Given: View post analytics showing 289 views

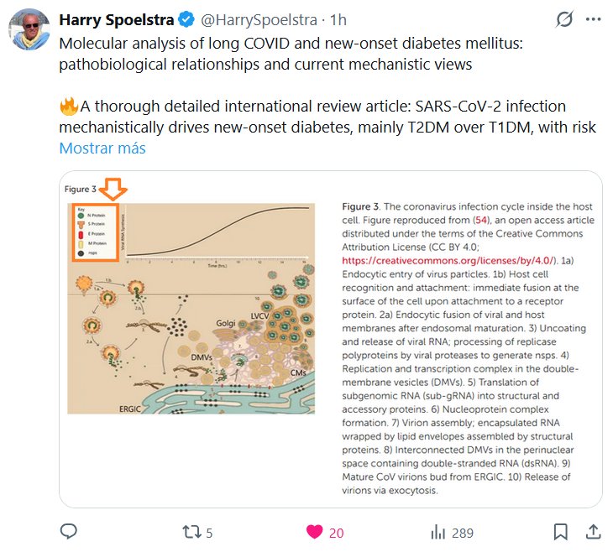Looking at the screenshot, I should tap(438, 531).
